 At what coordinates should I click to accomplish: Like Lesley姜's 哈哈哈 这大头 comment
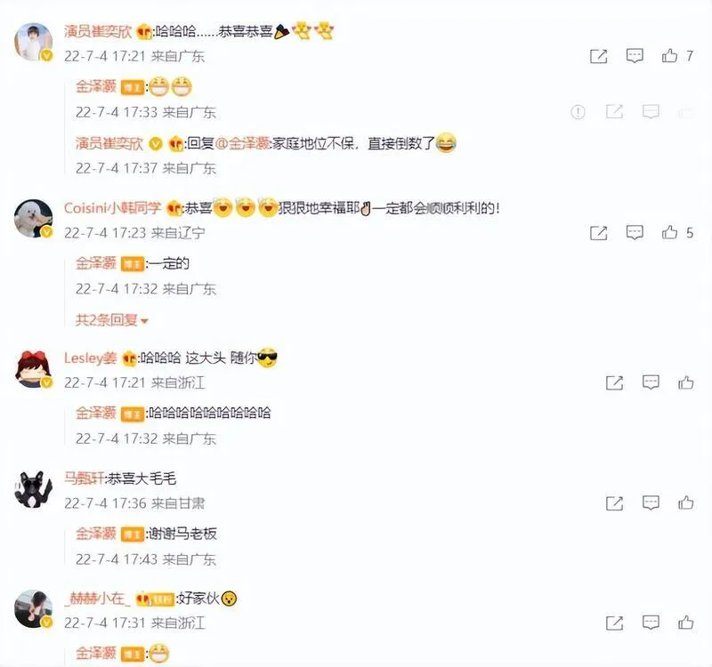pos(686,382)
